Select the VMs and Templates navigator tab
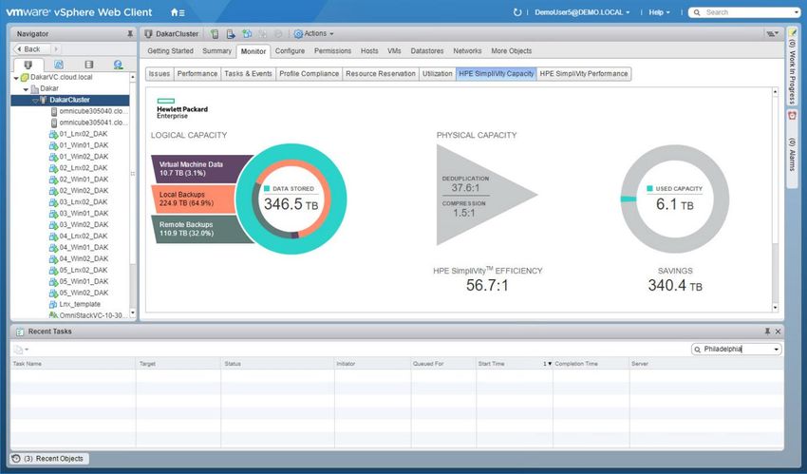807x474 pixels. tap(58, 65)
